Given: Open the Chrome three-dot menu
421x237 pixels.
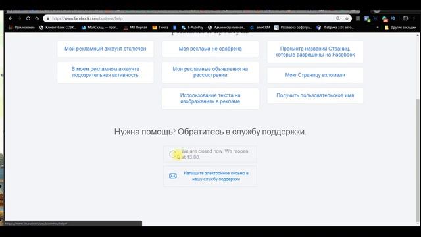Looking at the screenshot, I should point(414,18).
